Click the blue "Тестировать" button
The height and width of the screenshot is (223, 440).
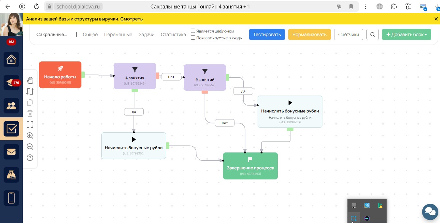click(267, 34)
